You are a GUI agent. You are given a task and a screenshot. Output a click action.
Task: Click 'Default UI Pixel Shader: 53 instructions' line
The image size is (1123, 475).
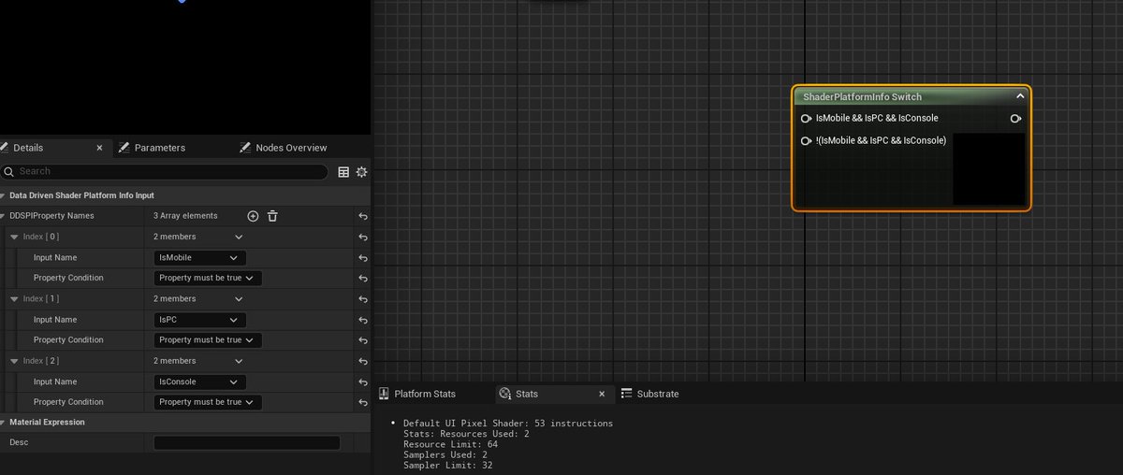point(508,424)
